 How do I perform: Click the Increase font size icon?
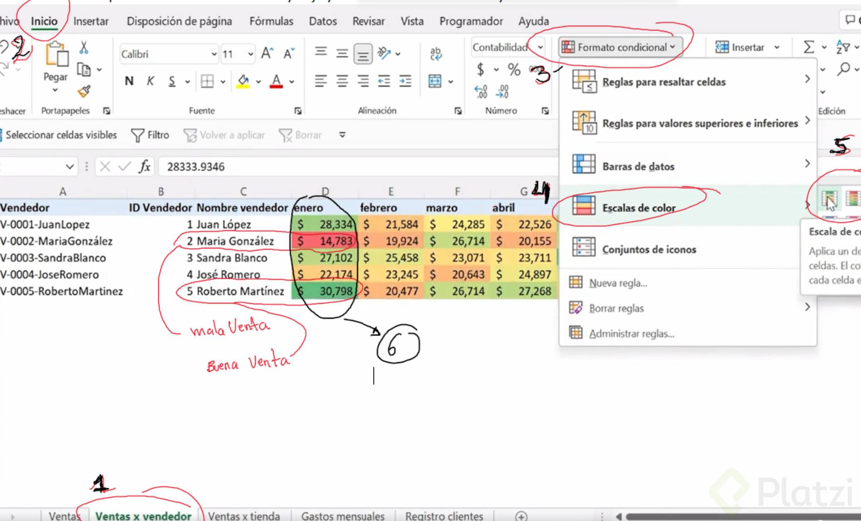click(267, 53)
